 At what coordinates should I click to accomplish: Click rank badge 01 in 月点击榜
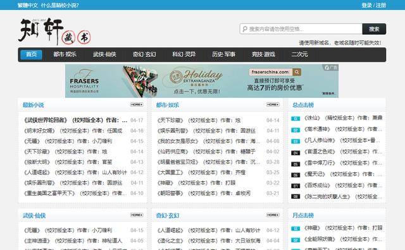point(296,229)
